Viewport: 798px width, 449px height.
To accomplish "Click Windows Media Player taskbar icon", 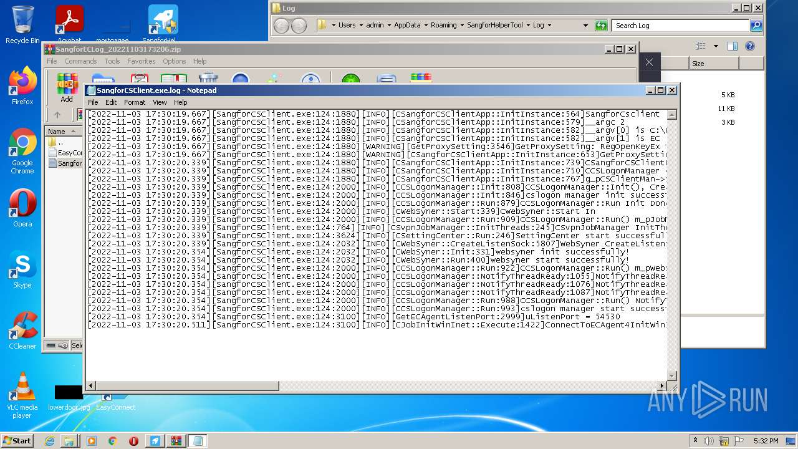I will (x=92, y=440).
